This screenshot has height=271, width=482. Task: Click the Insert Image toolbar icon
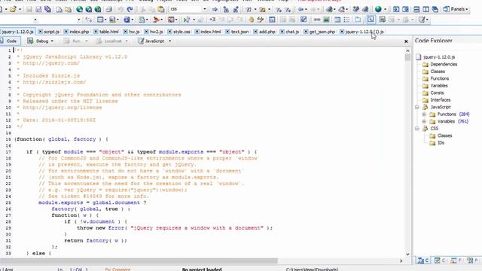coord(326,20)
